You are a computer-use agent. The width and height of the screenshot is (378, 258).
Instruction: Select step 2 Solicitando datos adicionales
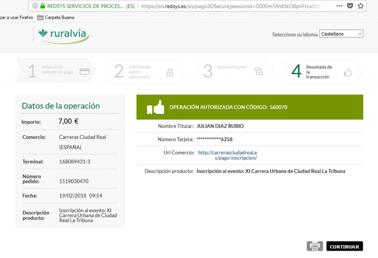tap(145, 72)
